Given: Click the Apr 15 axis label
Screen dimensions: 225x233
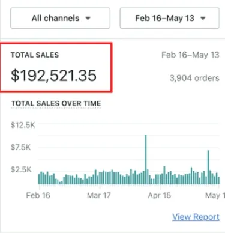Looking at the screenshot, I should (x=160, y=195).
